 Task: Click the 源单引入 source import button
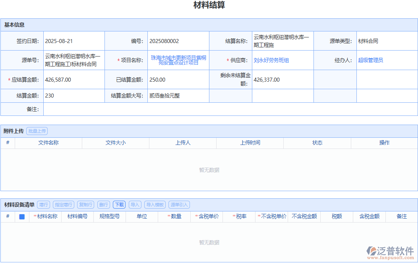click(x=178, y=204)
